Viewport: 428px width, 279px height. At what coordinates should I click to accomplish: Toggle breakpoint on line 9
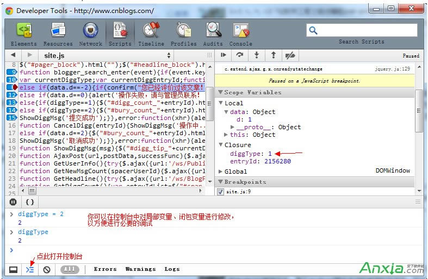pos(12,72)
